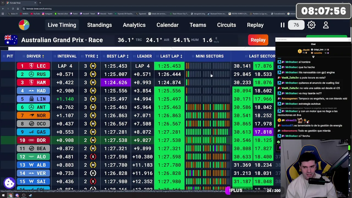Click the Ferrari logo in HAM row
Viewport: 352px width, 198px height.
(31, 82)
